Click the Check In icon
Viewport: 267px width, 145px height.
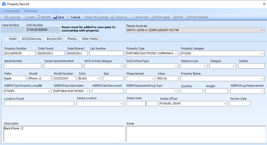point(112,17)
